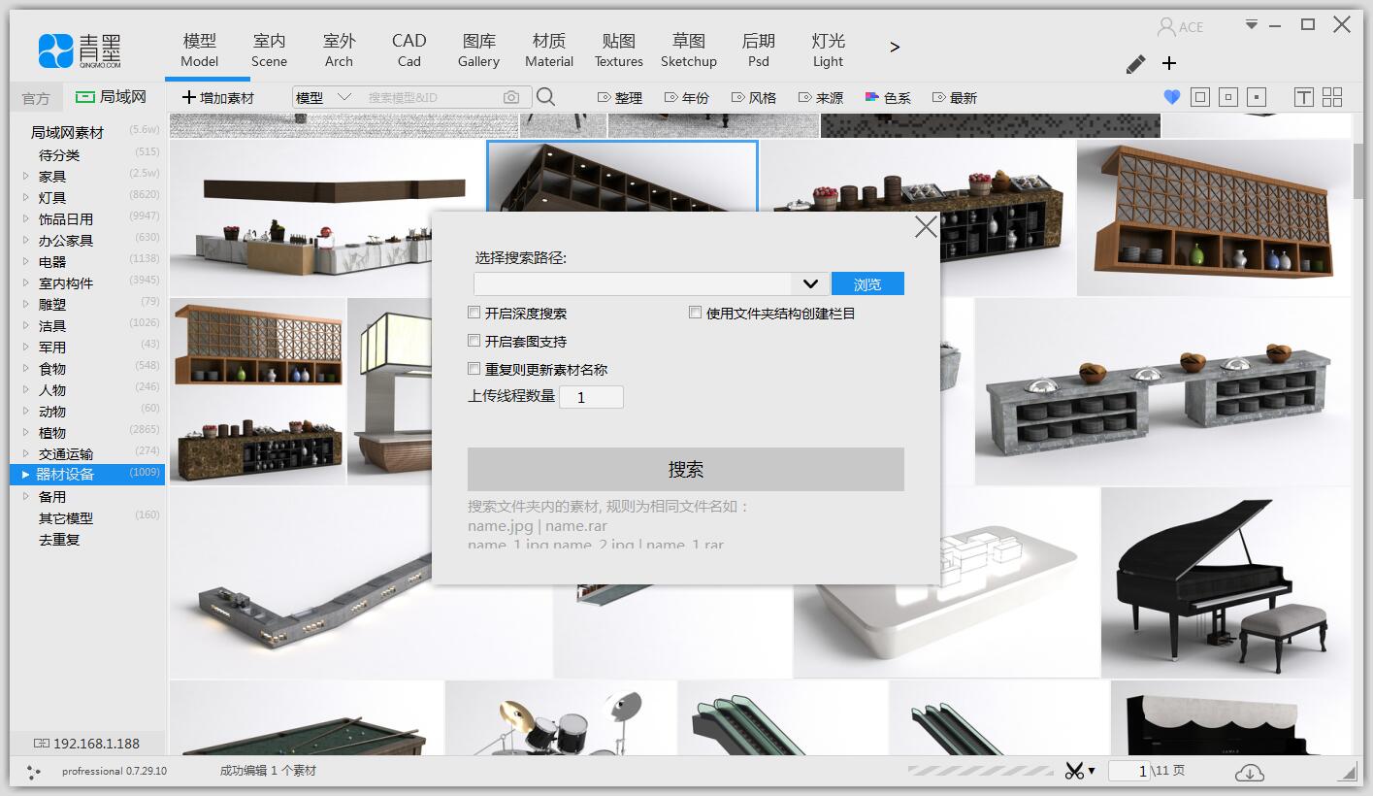Image resolution: width=1373 pixels, height=796 pixels.
Task: Click the Qingmo logo icon
Action: [55, 50]
